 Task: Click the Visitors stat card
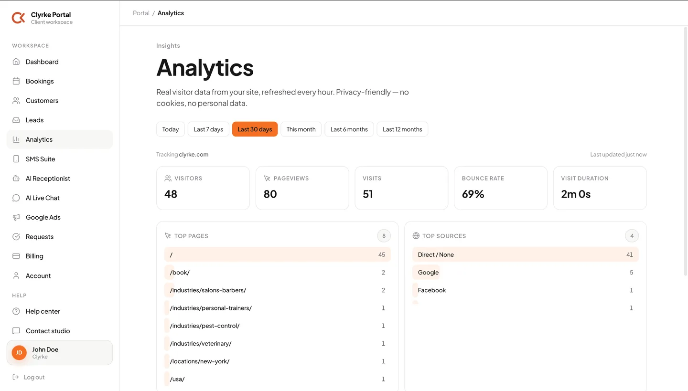[x=203, y=188]
